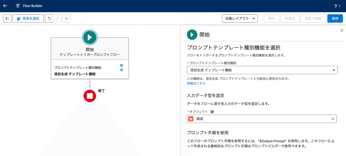
Task: Click the 別名で保存 button
Action: click(x=313, y=18)
